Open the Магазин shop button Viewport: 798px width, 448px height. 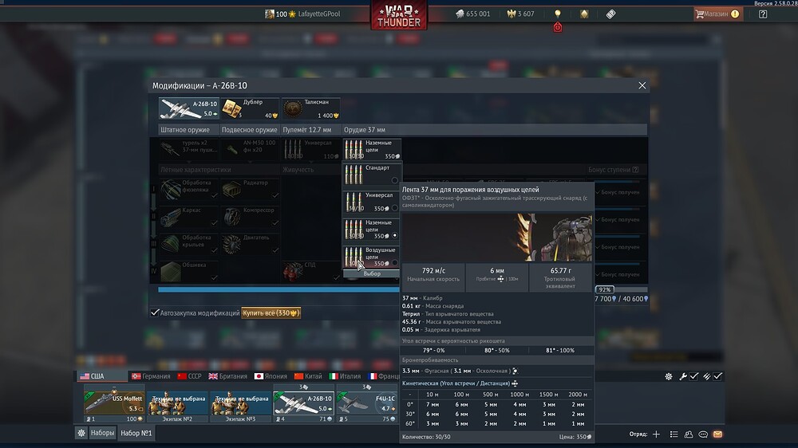coord(717,14)
